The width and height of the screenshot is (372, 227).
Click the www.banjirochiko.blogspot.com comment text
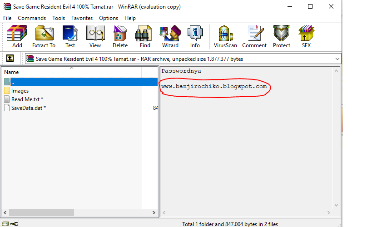(214, 86)
